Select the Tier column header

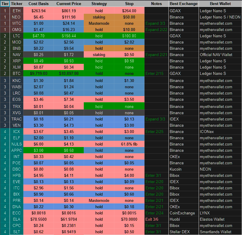[5, 4]
